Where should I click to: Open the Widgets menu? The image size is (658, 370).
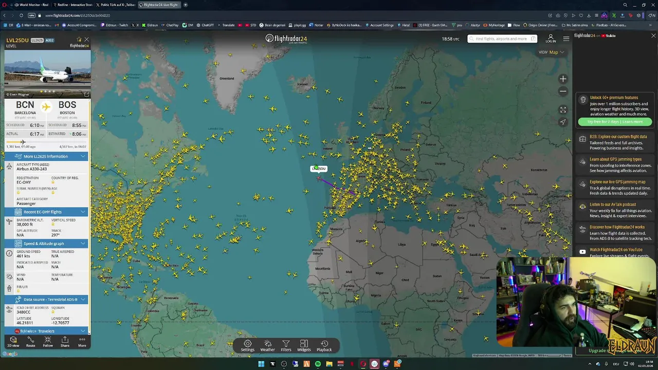point(304,346)
